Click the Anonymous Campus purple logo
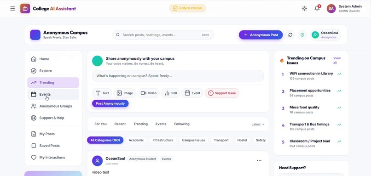 click(x=35, y=35)
